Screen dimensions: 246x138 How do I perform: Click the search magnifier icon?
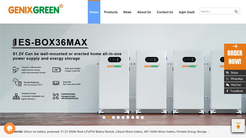tap(236, 11)
